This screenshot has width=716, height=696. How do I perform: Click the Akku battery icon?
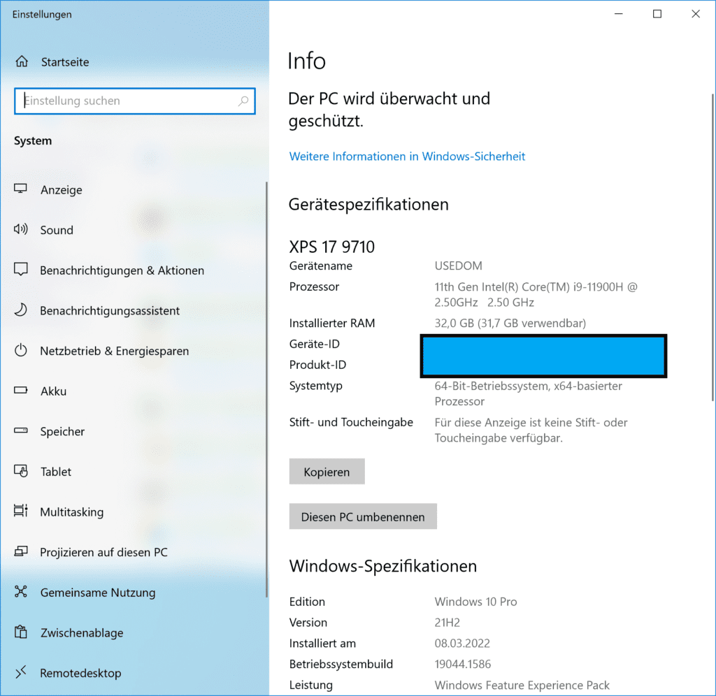pyautogui.click(x=20, y=390)
